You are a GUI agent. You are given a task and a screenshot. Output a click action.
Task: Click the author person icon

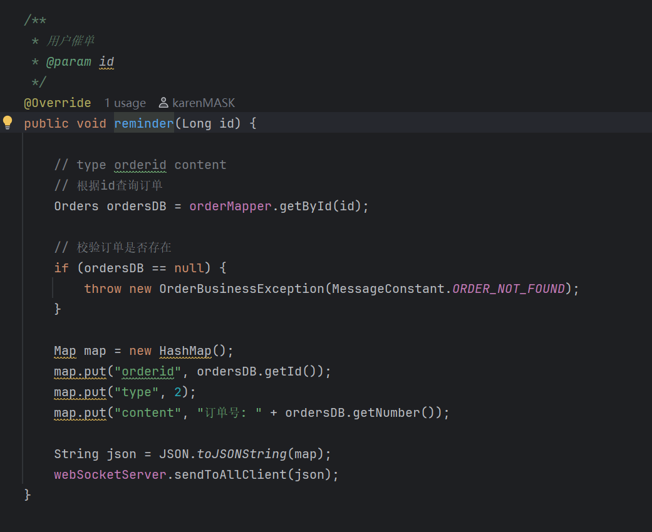pyautogui.click(x=163, y=103)
